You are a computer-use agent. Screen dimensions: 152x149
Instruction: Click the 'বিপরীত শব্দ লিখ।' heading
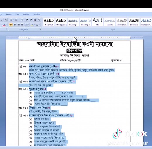click(38, 108)
